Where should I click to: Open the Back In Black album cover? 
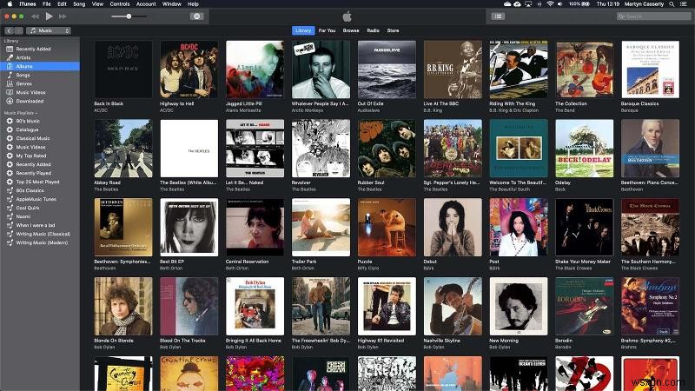[123, 70]
